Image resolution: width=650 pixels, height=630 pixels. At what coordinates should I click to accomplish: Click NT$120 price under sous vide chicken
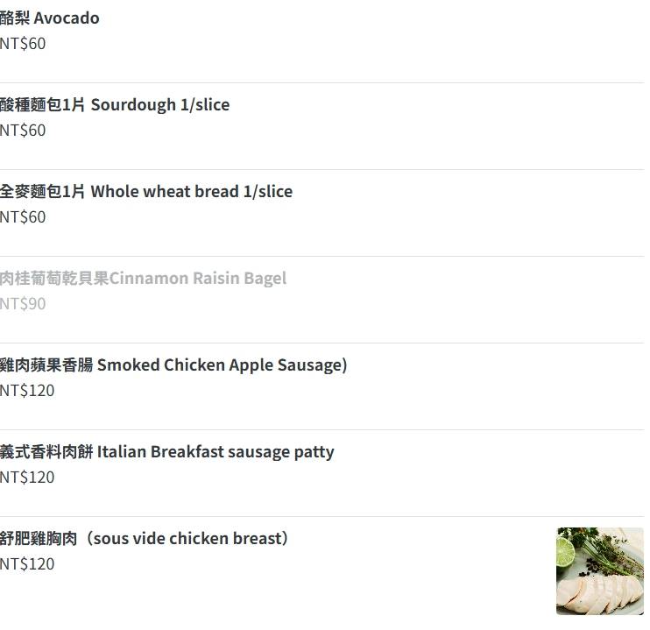click(x=27, y=564)
